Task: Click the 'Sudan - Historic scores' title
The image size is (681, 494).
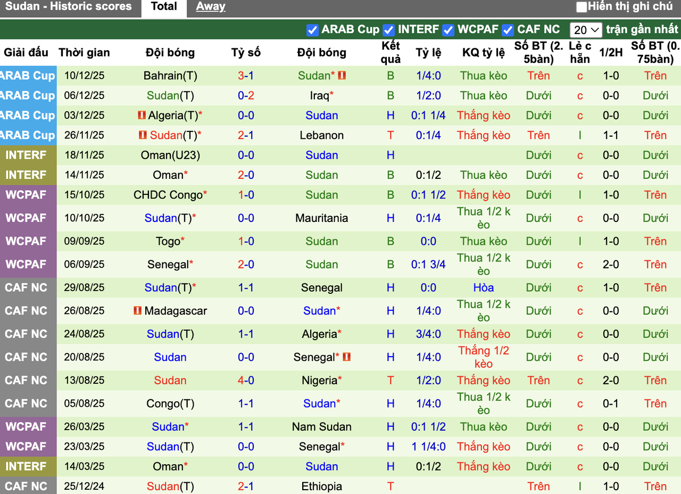Action: click(69, 6)
